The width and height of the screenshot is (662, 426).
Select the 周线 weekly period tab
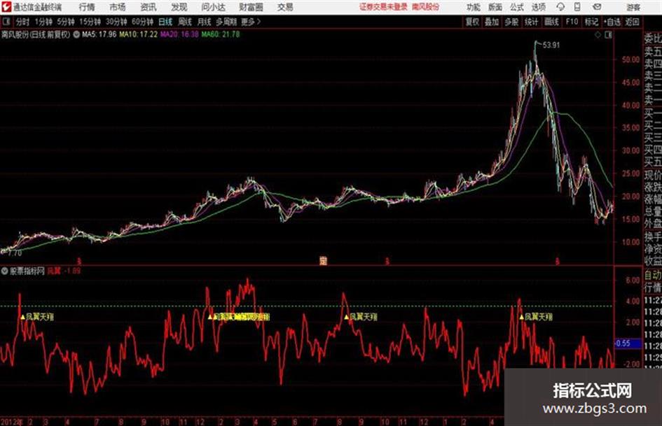[x=185, y=22]
